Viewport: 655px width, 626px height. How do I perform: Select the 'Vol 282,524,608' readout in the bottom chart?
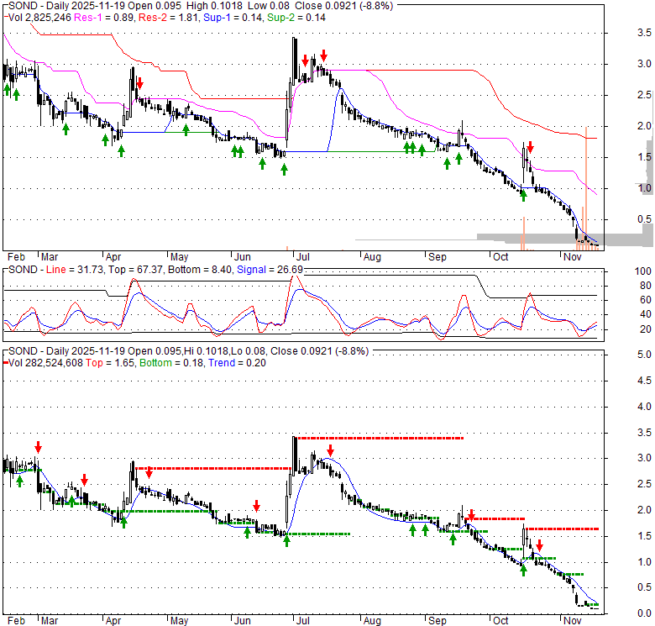[45, 363]
